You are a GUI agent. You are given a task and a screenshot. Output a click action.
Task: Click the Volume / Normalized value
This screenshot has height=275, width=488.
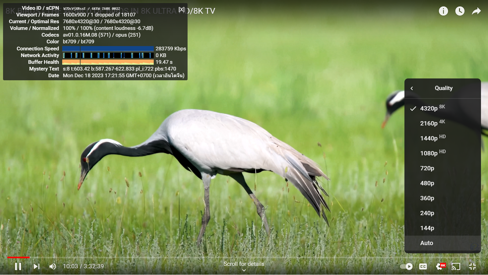coord(108,28)
